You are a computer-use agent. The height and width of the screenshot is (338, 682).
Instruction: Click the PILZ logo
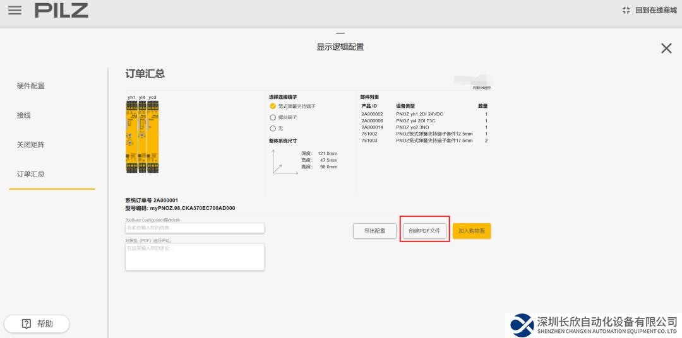[61, 11]
